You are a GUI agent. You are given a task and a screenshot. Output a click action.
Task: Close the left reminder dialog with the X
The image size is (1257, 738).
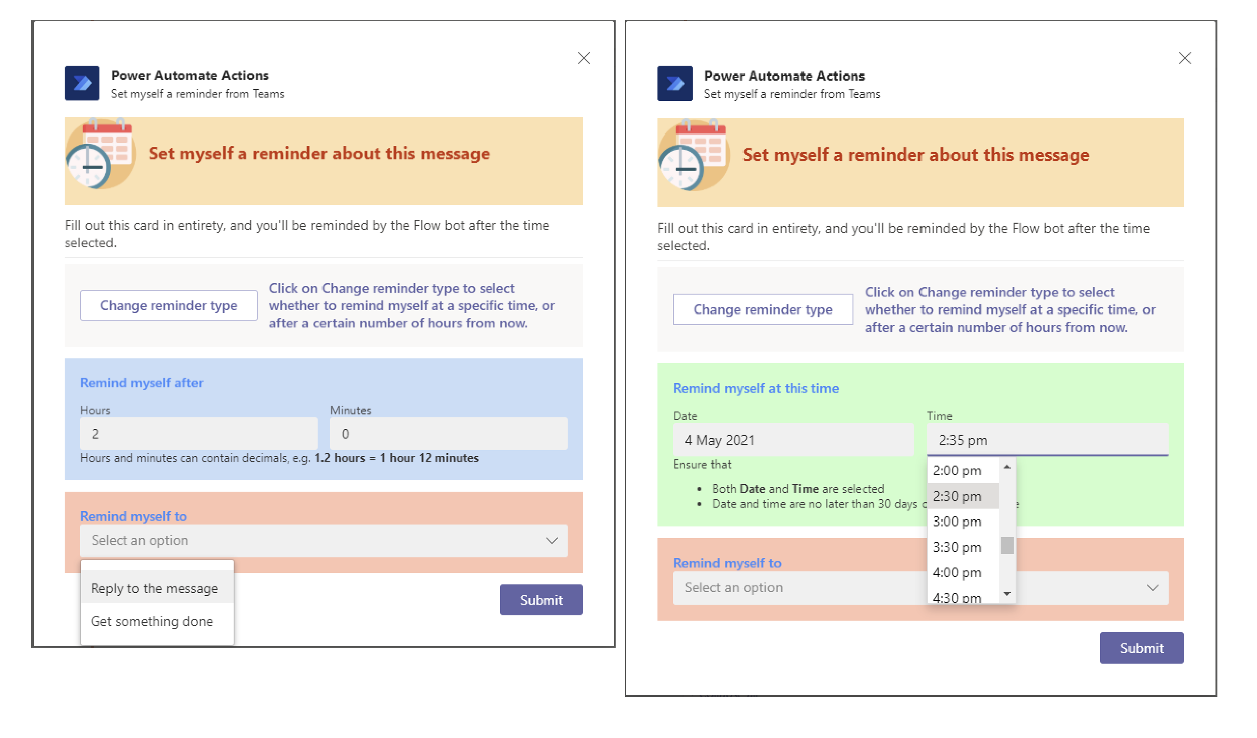[x=584, y=58]
